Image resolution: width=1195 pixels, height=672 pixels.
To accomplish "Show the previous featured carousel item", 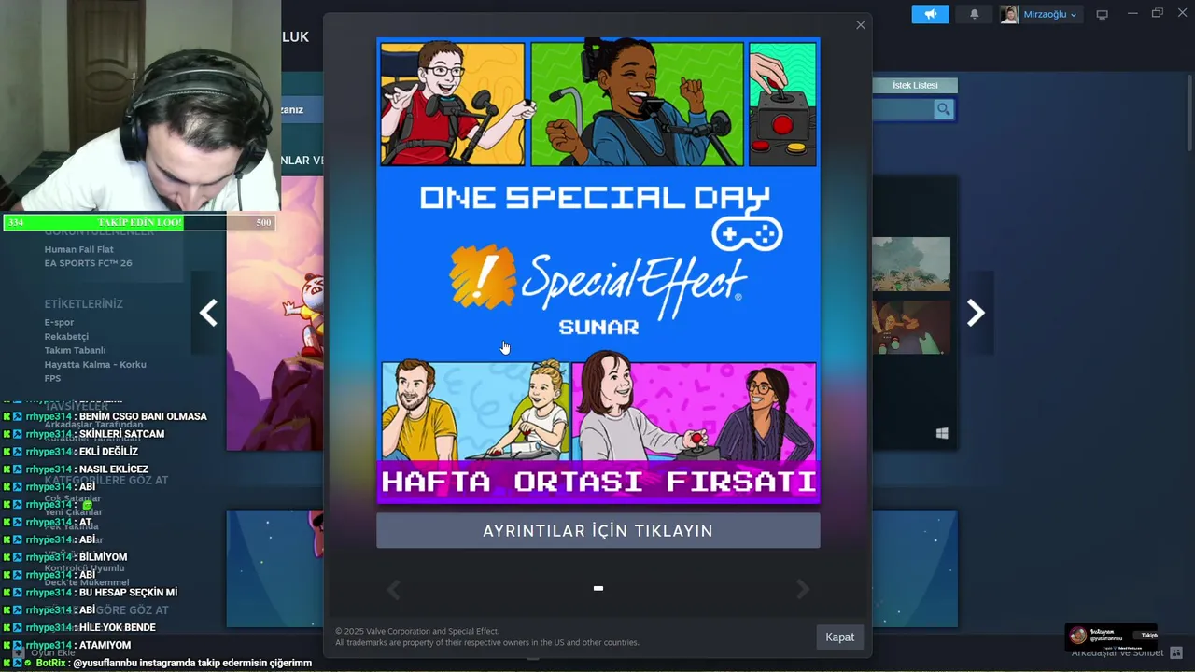I will click(x=208, y=313).
